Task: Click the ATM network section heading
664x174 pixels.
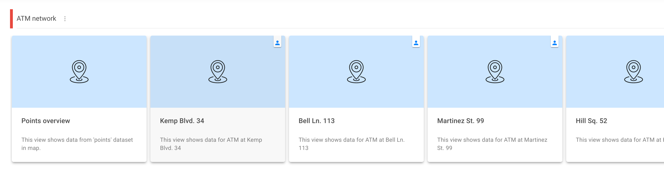Action: pyautogui.click(x=36, y=18)
